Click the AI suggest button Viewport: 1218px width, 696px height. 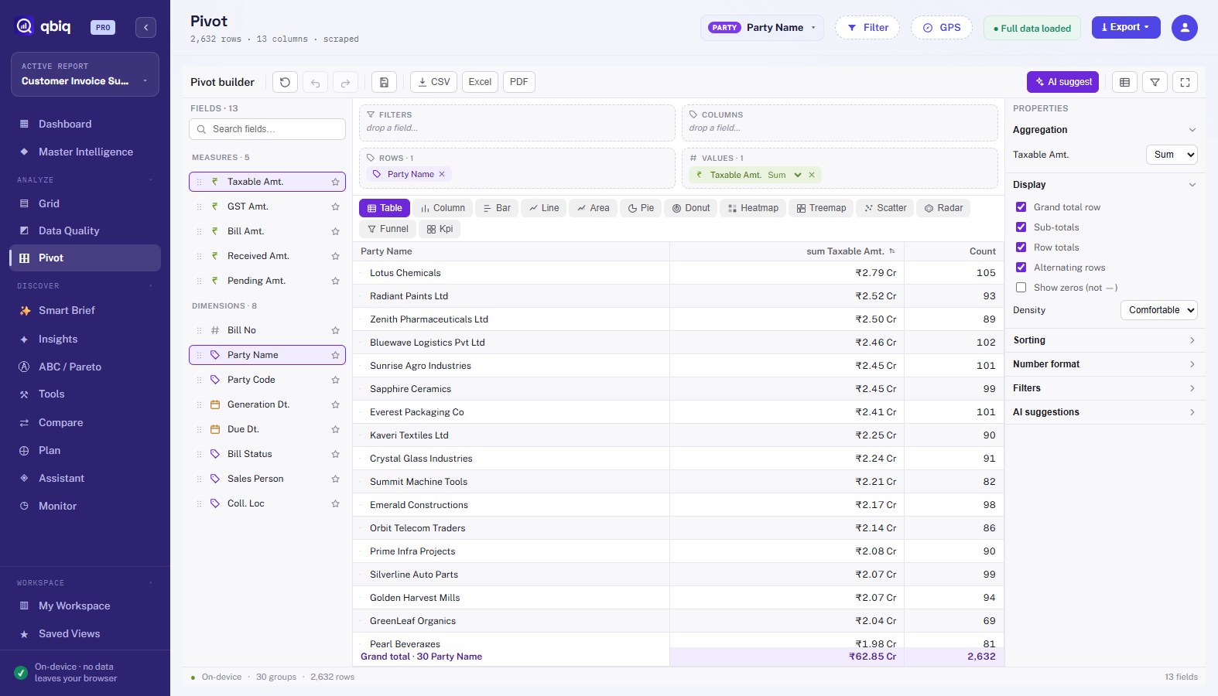tap(1062, 82)
